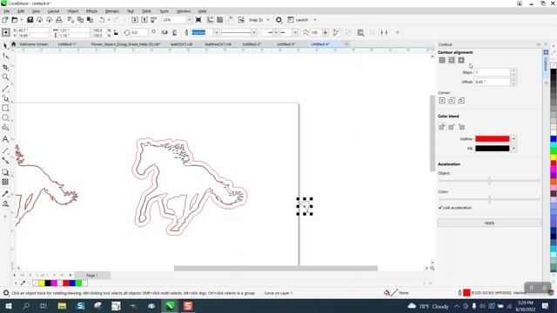
Task: Select the round corner icon
Action: click(x=452, y=101)
